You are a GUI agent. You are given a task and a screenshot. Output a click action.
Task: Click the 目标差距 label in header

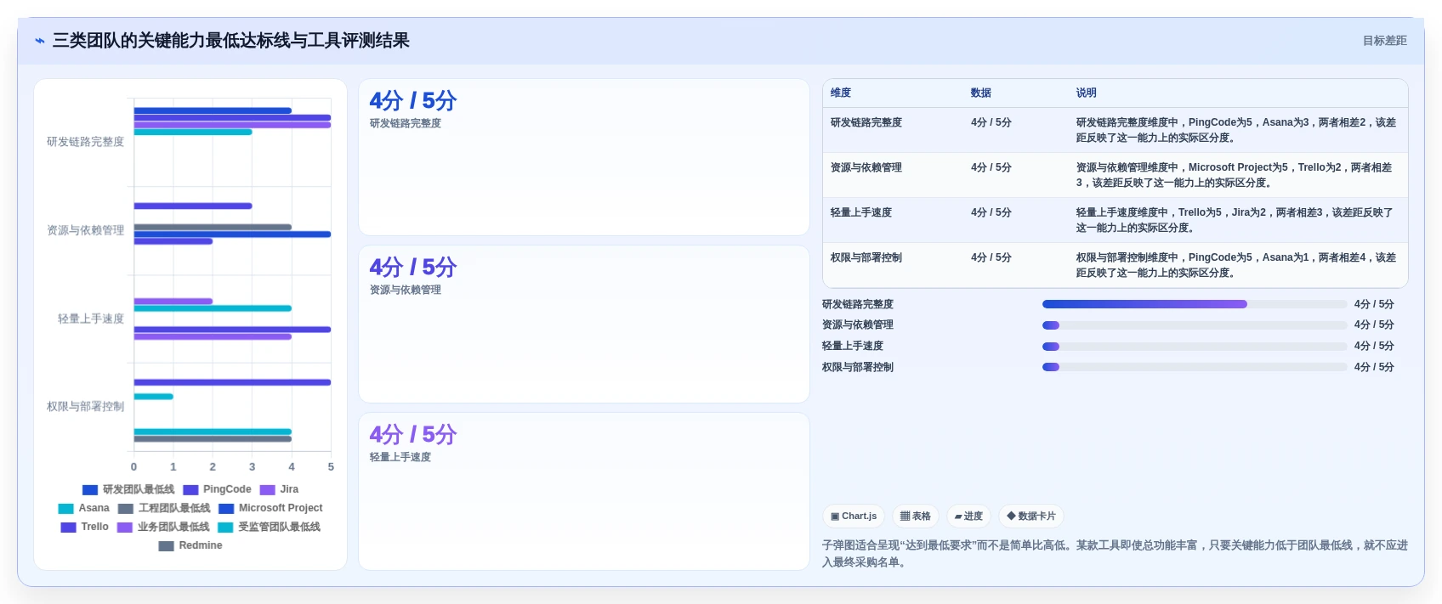(x=1385, y=41)
